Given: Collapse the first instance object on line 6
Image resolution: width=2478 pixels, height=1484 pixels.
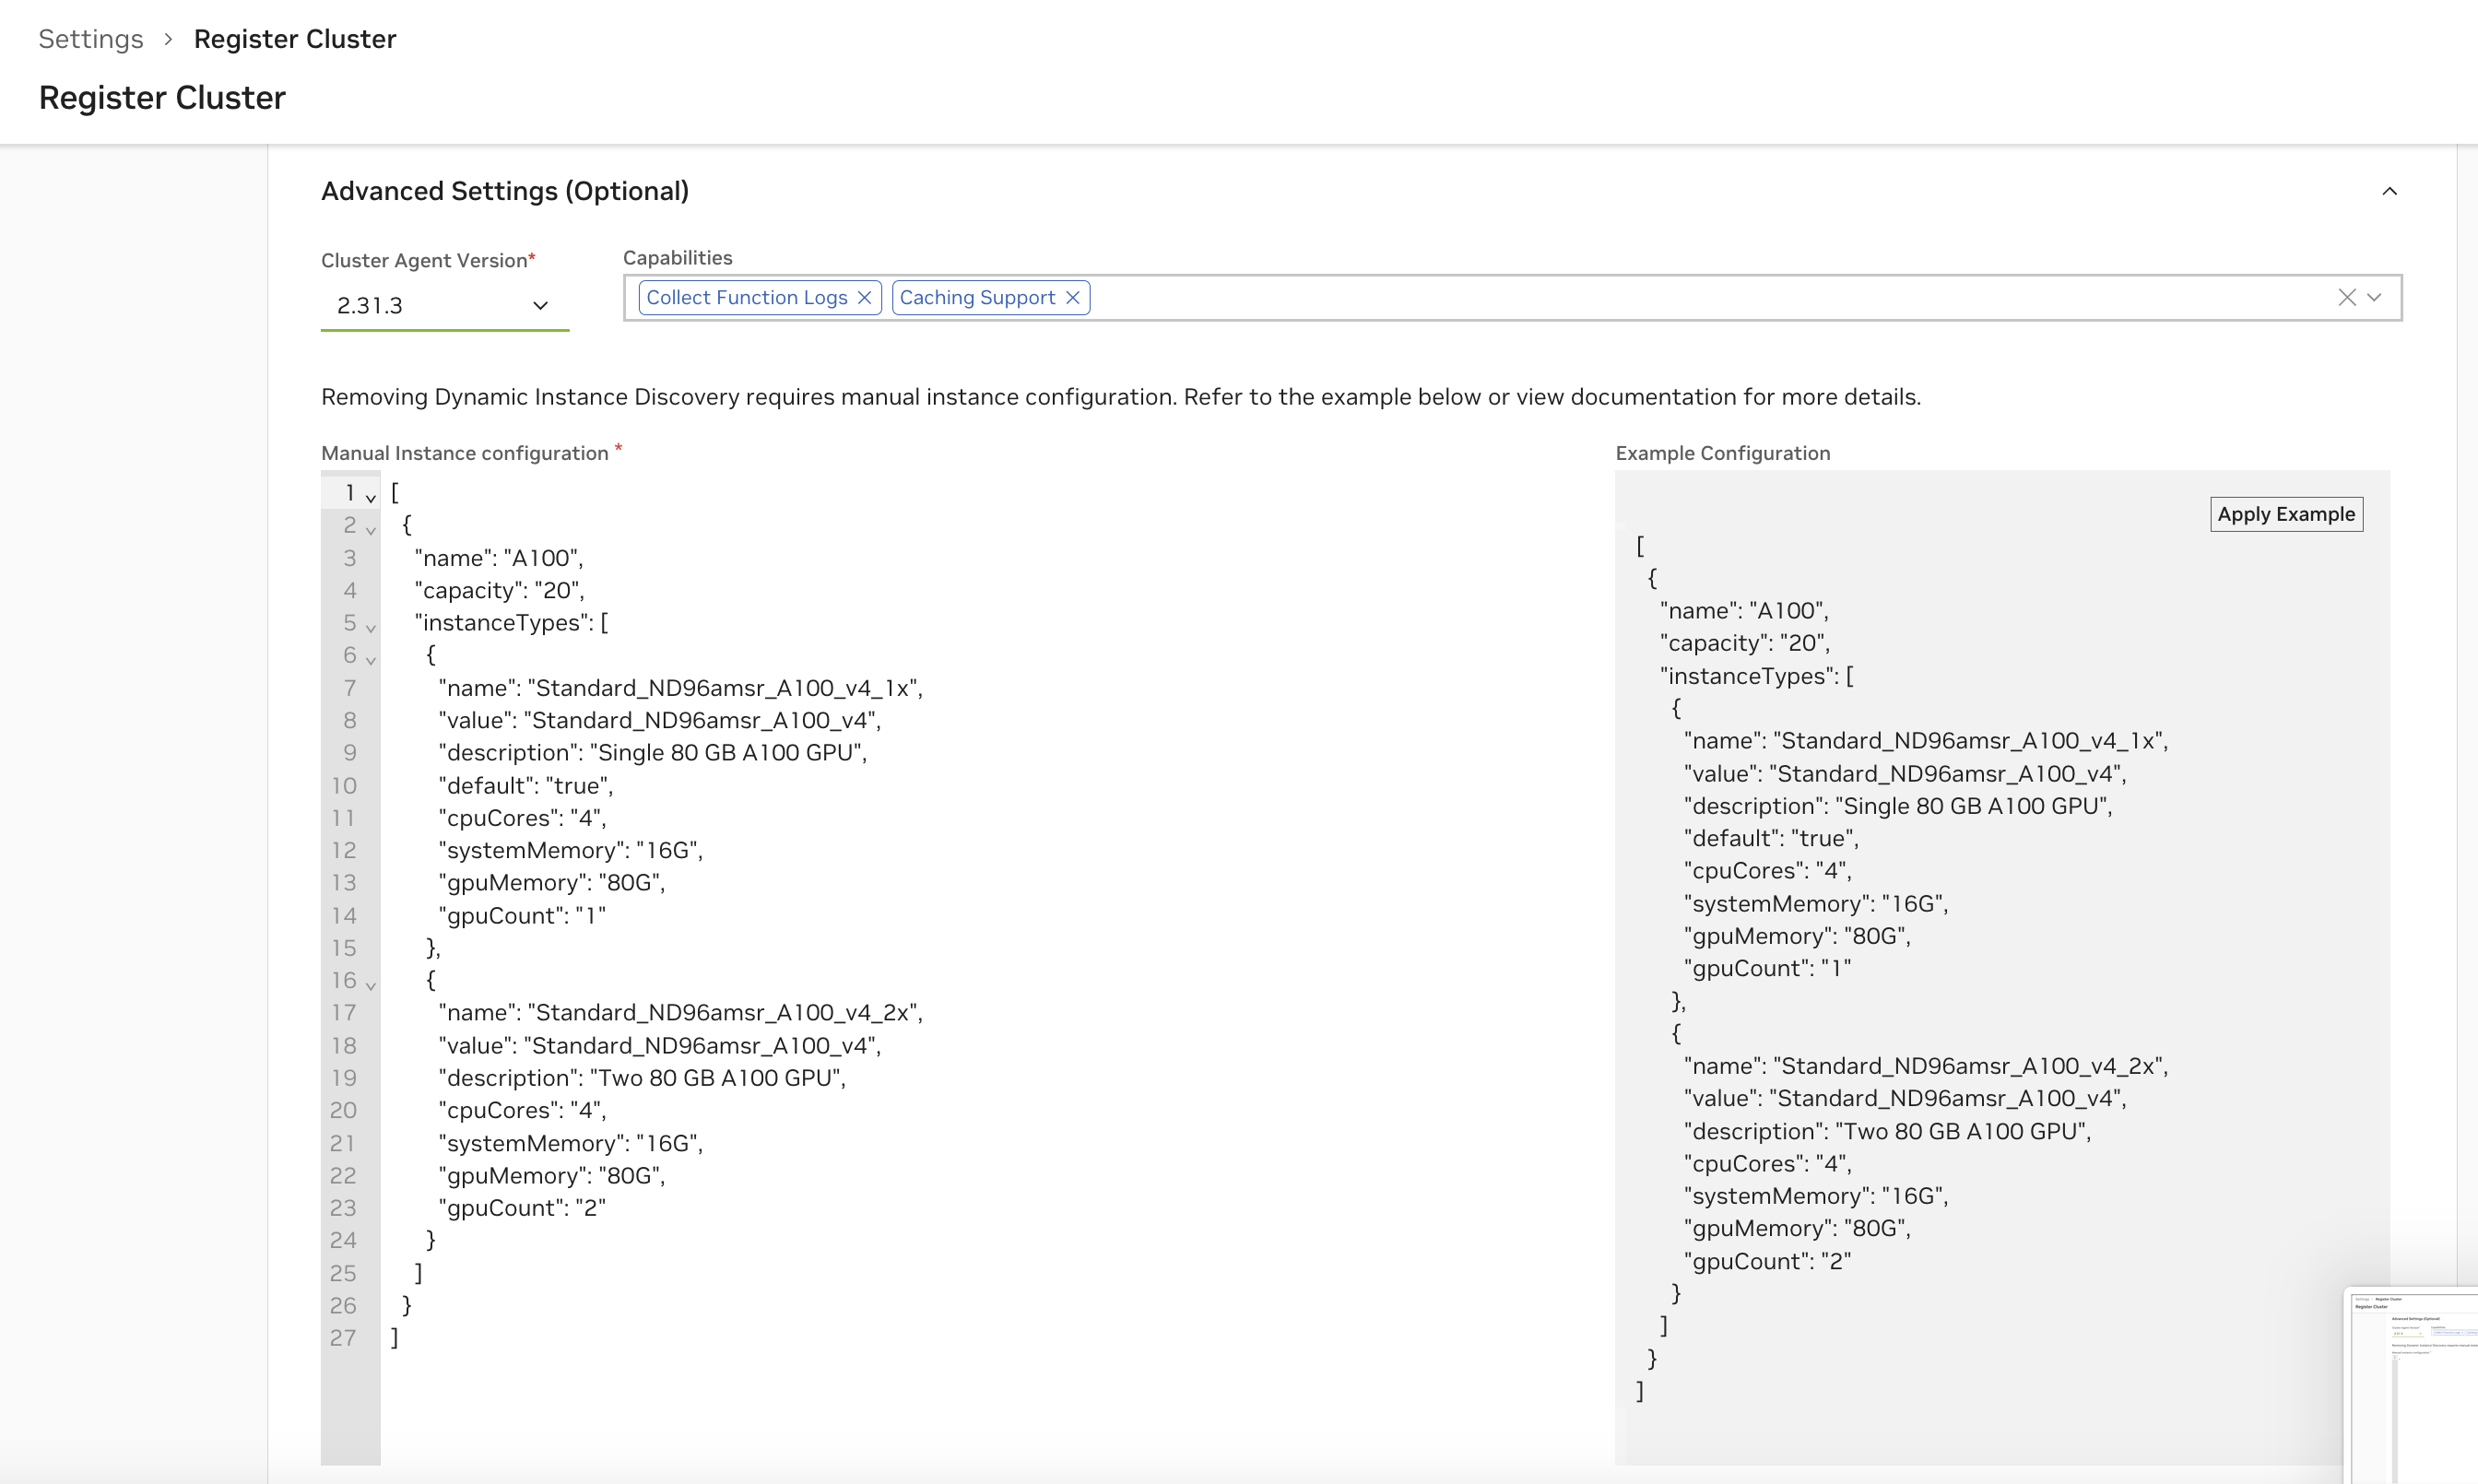Looking at the screenshot, I should pyautogui.click(x=370, y=660).
